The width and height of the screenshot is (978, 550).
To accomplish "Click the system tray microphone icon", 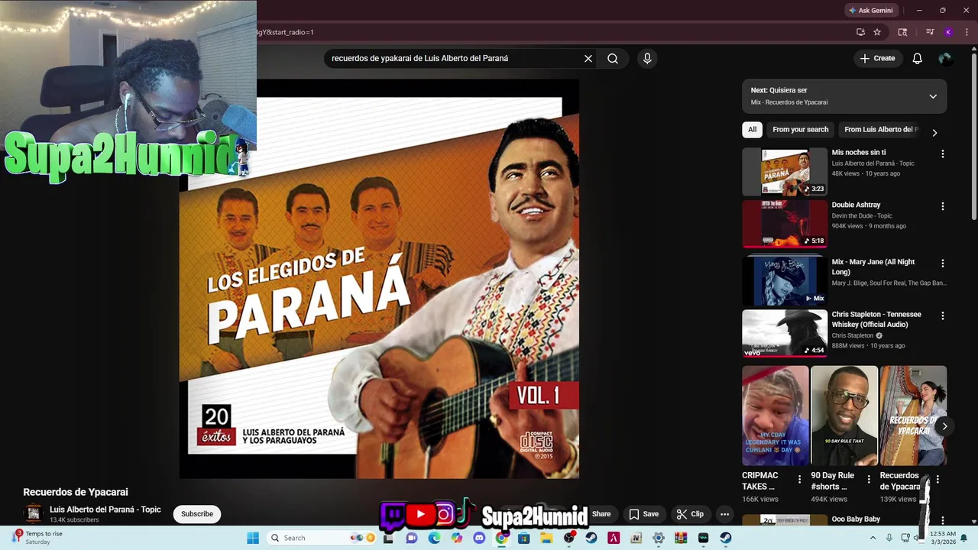I will [x=889, y=538].
